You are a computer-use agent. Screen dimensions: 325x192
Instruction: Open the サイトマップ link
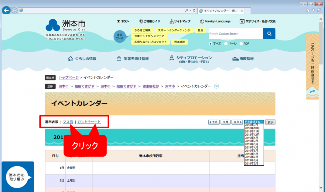[180, 21]
